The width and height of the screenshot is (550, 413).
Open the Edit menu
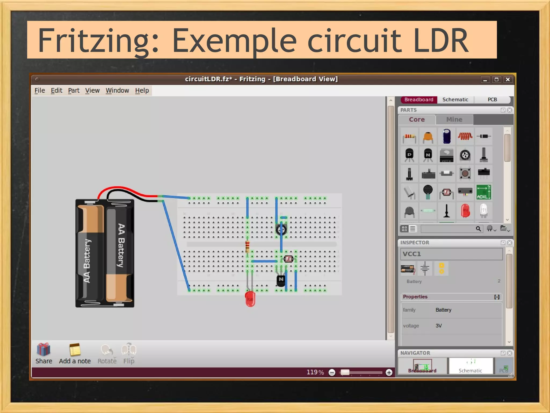[x=56, y=91]
